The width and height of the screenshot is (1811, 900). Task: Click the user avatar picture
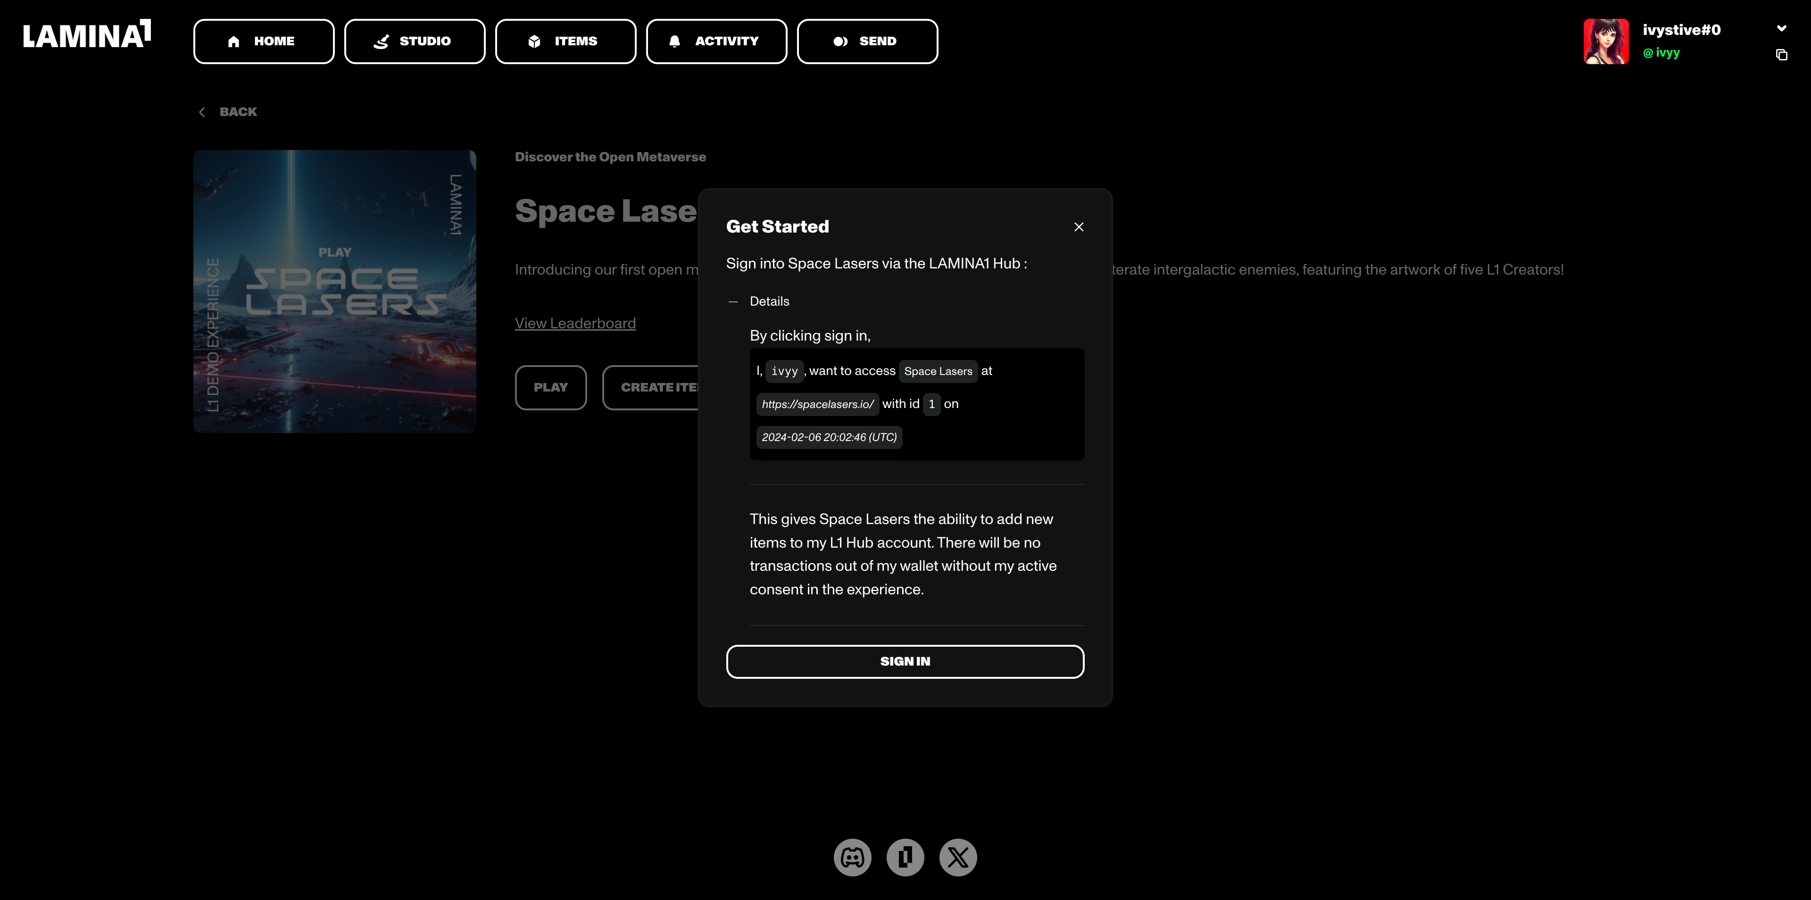1606,42
